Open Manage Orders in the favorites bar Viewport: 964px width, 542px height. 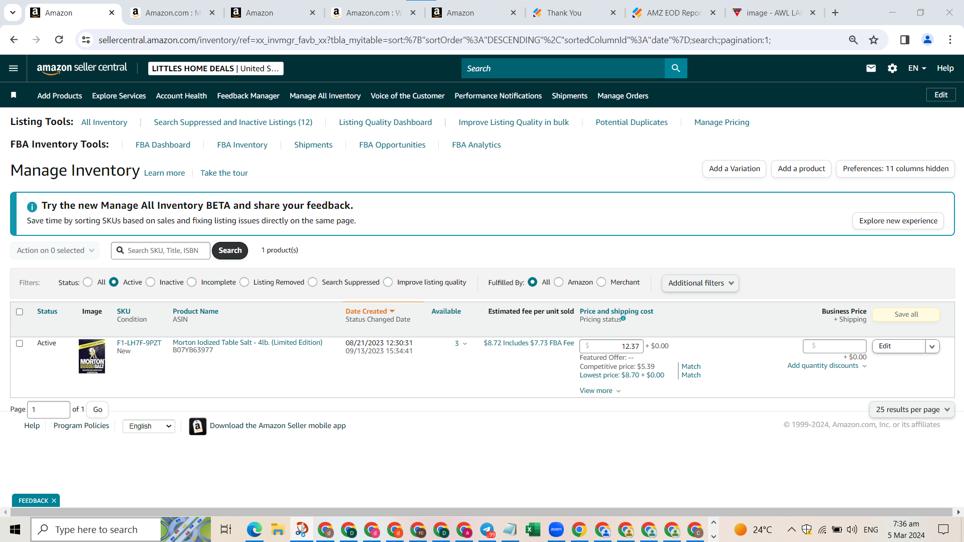pyautogui.click(x=623, y=96)
